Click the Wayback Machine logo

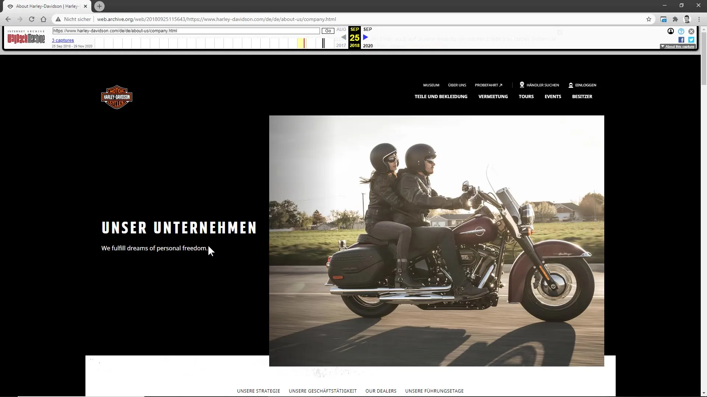[26, 37]
